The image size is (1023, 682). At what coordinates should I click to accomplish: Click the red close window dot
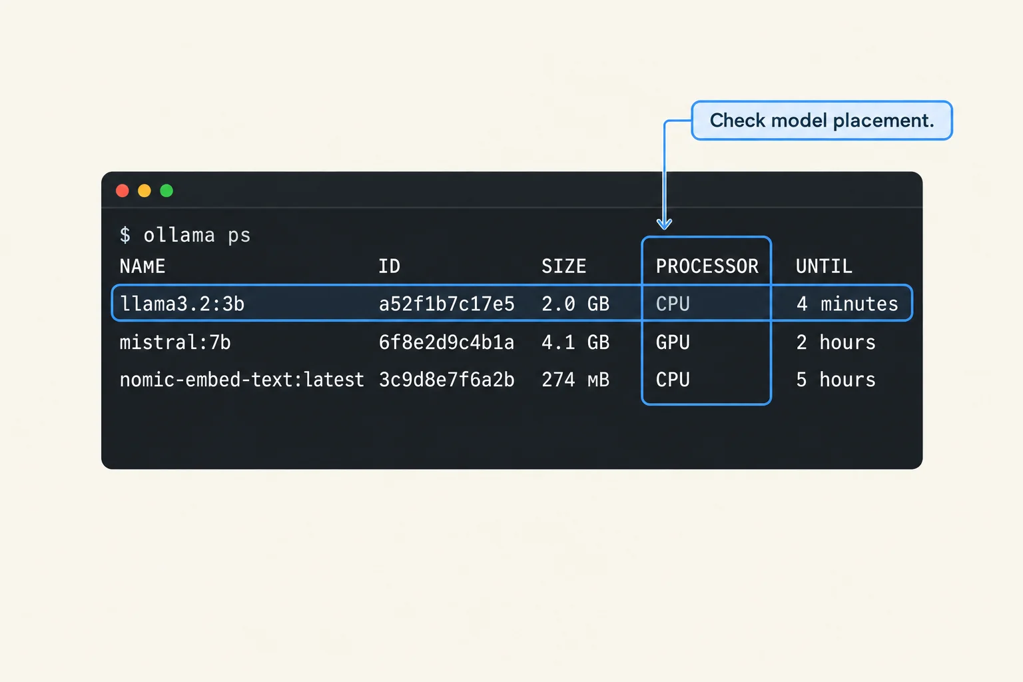(123, 191)
